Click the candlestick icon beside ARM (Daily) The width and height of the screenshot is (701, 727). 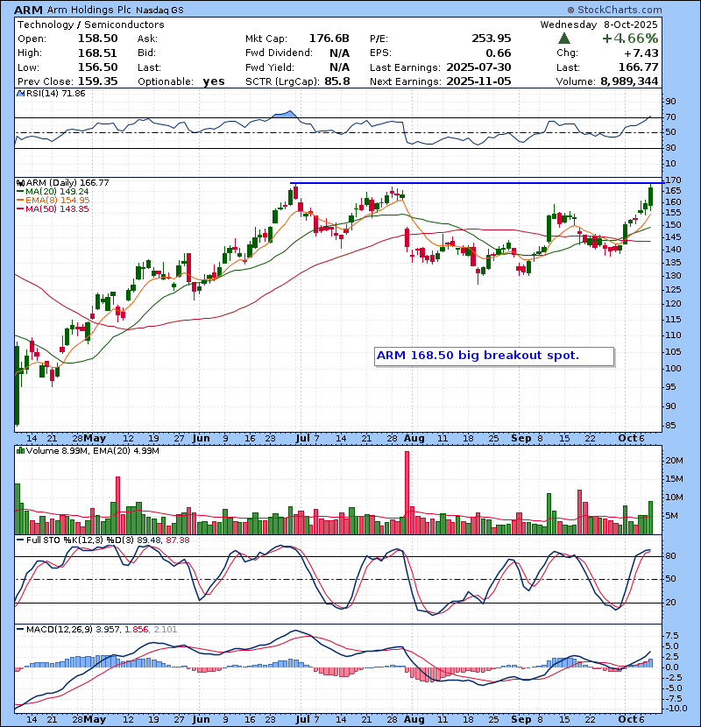(20, 183)
